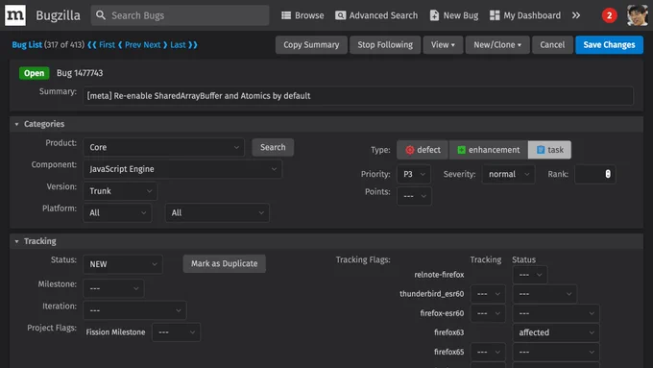Open the Browse menu item
Viewport: 653px width, 368px height.
302,15
